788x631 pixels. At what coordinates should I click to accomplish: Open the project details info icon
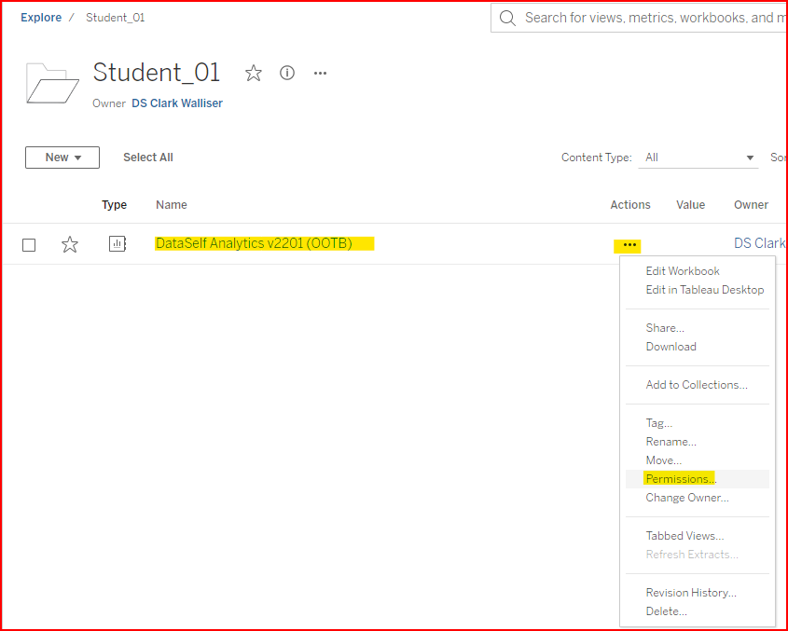click(x=287, y=73)
